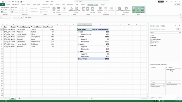Image resolution: width=182 pixels, height=102 pixels.
Task: Open Sum of Sales Amount dropdown
Action: tap(179, 84)
